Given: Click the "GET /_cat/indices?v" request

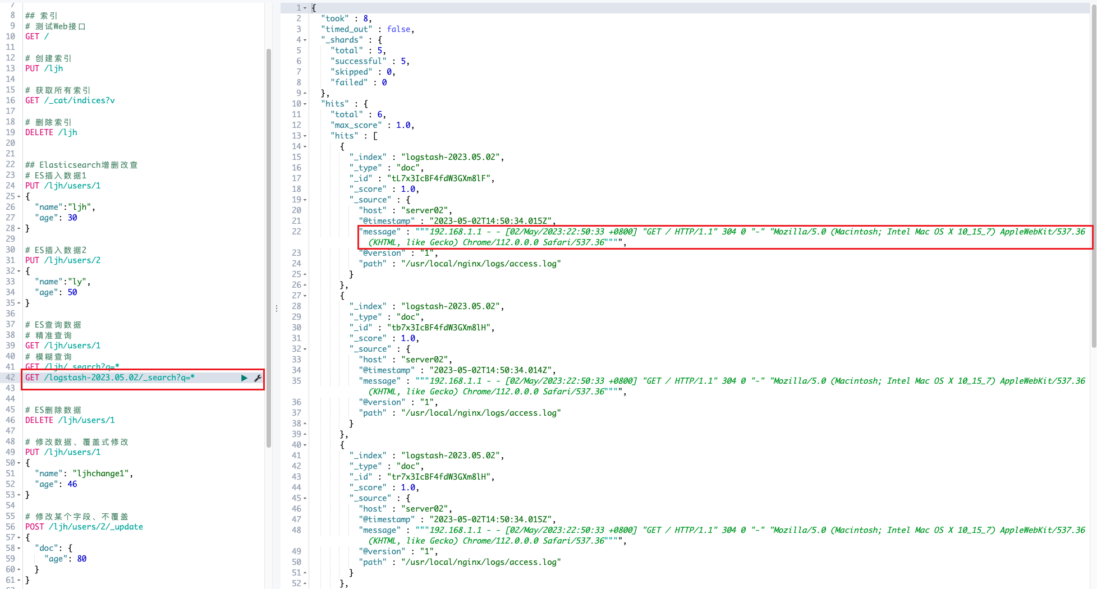Looking at the screenshot, I should click(x=70, y=100).
